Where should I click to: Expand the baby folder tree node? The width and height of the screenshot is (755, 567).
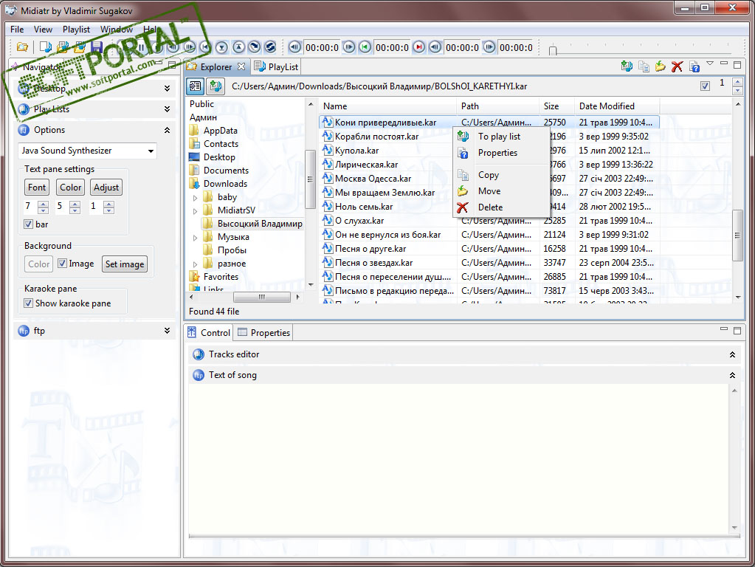tap(195, 197)
